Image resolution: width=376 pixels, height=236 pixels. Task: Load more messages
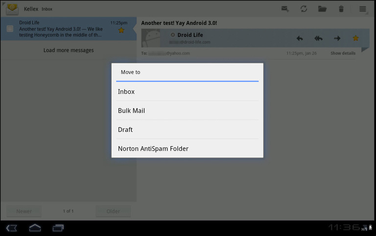click(x=69, y=50)
